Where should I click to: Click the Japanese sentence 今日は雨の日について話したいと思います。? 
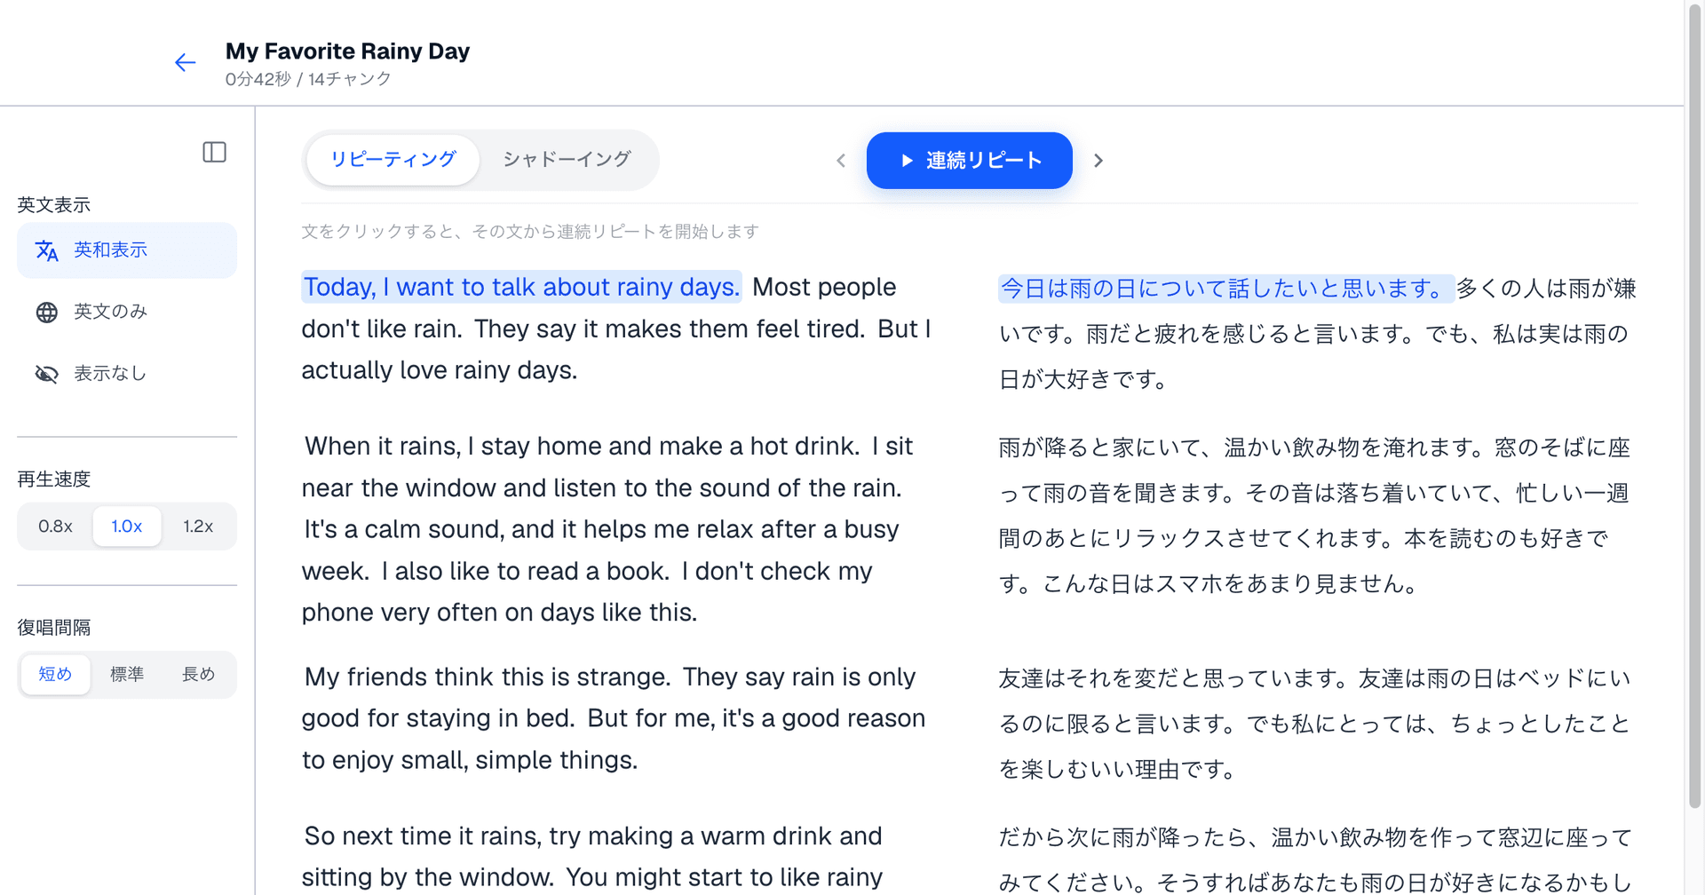click(x=1225, y=289)
